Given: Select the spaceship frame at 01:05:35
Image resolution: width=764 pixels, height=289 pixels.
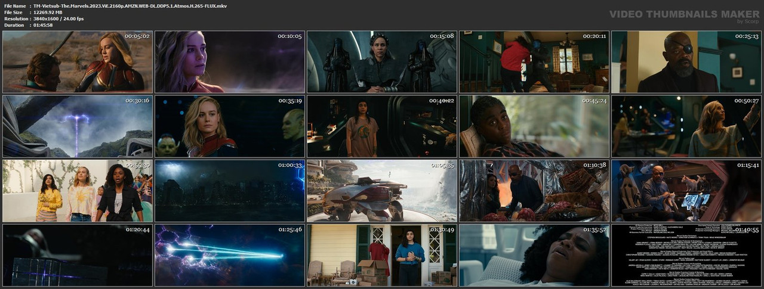Looking at the screenshot, I should (382, 191).
